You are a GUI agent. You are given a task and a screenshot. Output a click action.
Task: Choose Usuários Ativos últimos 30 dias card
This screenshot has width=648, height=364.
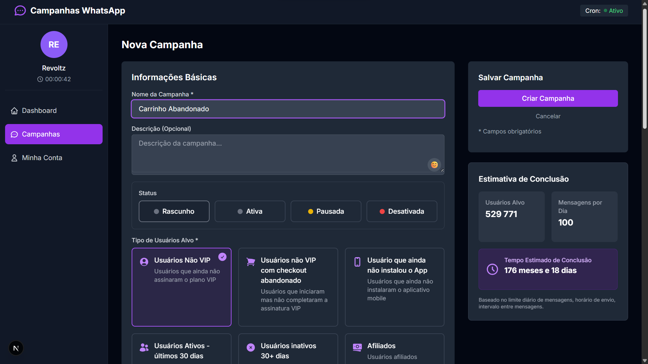coord(182,349)
